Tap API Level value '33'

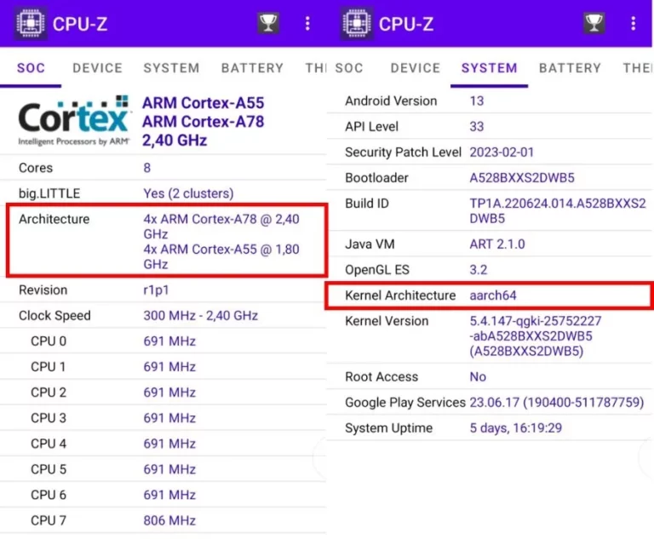477,126
